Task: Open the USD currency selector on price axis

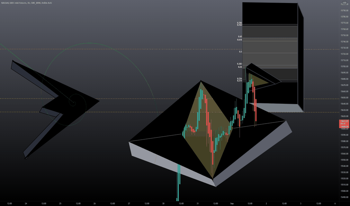Action: pos(344,3)
